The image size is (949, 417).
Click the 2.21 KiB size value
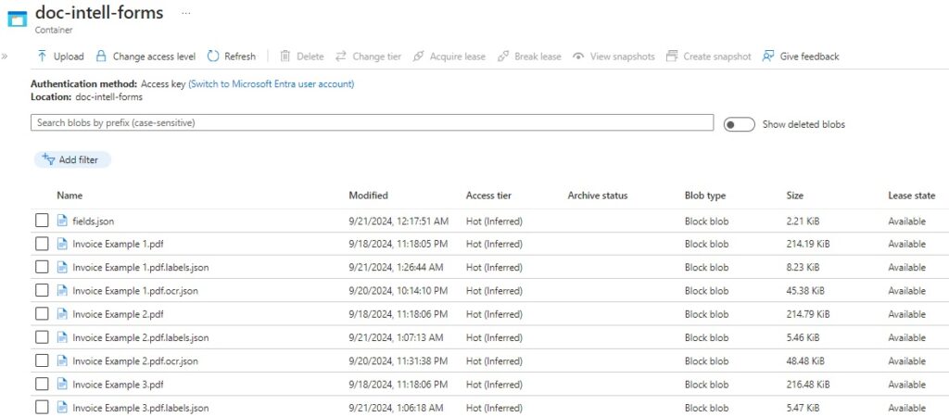pyautogui.click(x=803, y=221)
